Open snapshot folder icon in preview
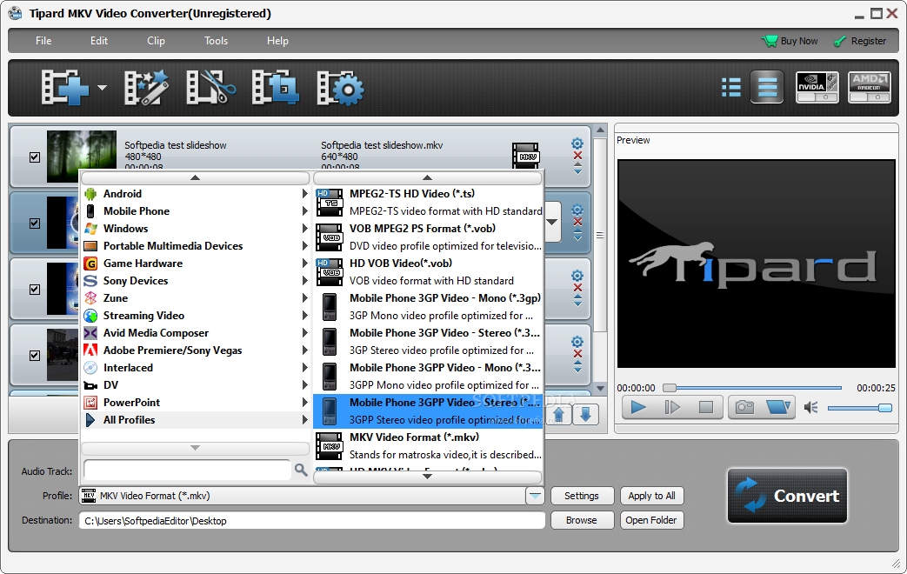This screenshot has height=574, width=907. [778, 408]
